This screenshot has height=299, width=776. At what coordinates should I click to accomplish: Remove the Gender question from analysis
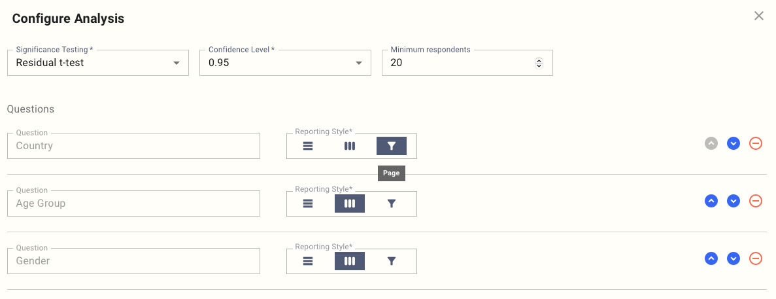[755, 258]
